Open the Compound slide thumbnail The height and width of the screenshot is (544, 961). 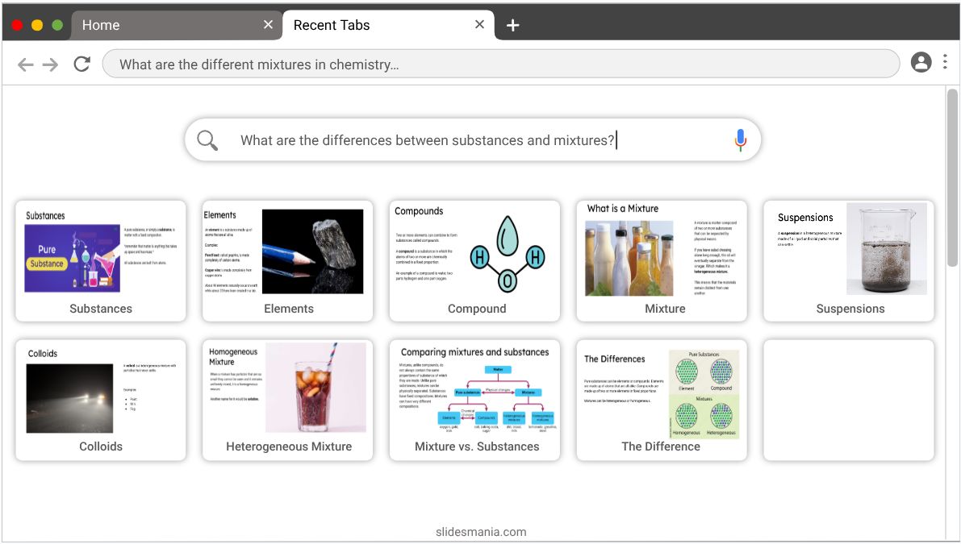(x=474, y=260)
